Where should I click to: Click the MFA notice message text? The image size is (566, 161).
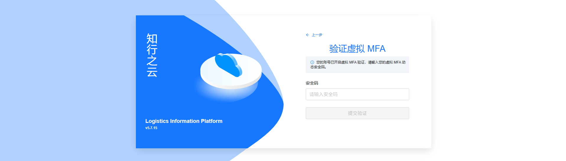point(358,65)
